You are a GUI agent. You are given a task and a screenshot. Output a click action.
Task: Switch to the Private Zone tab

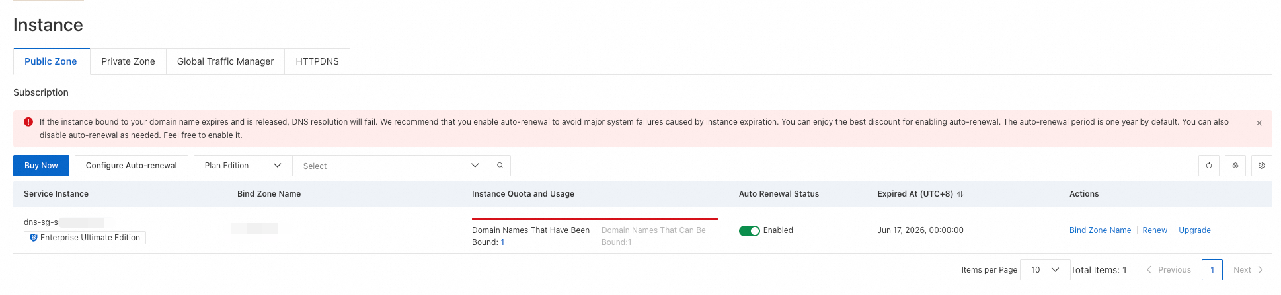click(x=128, y=61)
